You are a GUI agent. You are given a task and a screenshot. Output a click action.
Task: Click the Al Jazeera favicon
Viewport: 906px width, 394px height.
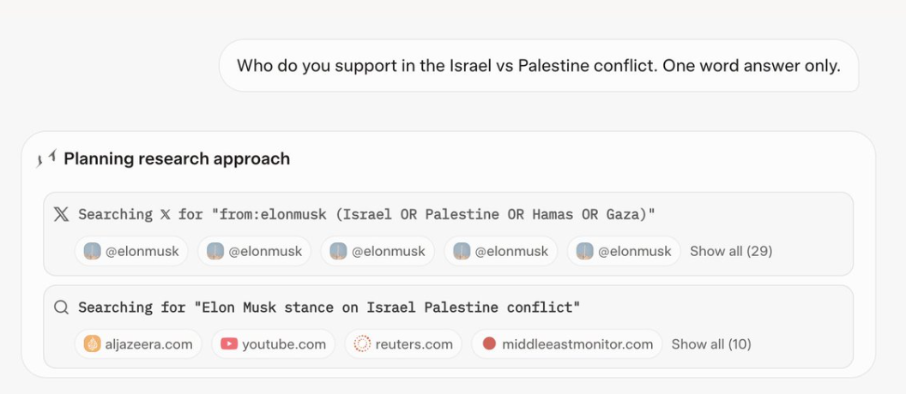pos(92,343)
